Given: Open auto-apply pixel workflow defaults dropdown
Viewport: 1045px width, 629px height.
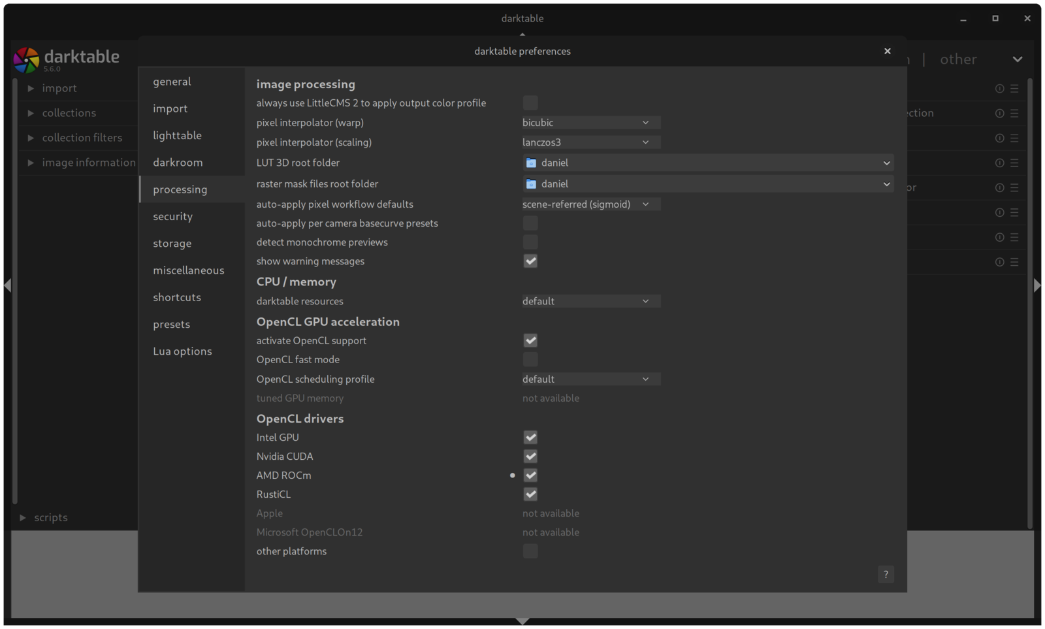Looking at the screenshot, I should click(x=591, y=204).
